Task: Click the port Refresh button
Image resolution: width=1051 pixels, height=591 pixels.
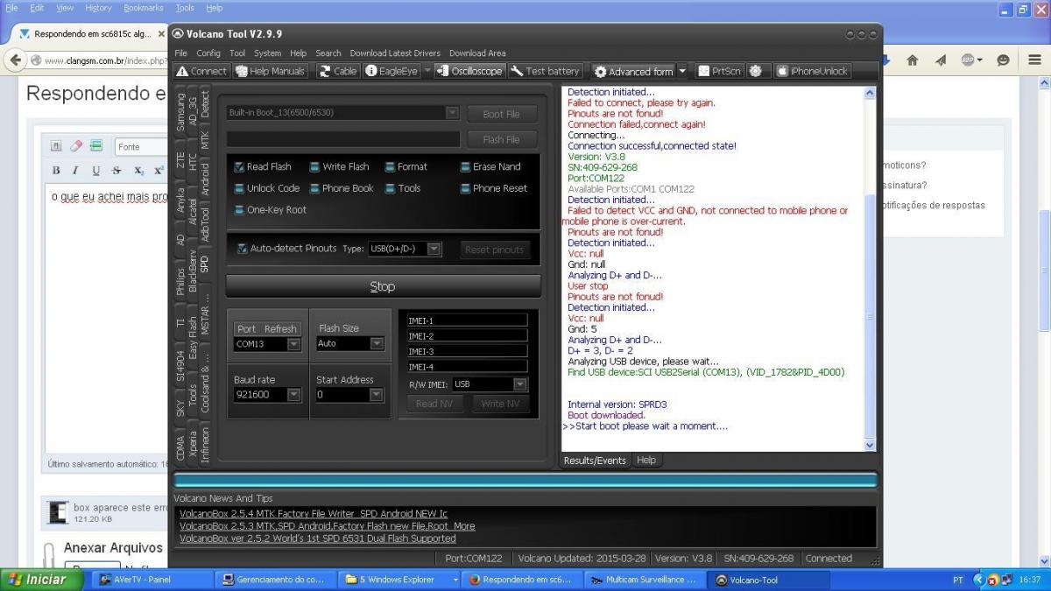Action: pyautogui.click(x=280, y=329)
